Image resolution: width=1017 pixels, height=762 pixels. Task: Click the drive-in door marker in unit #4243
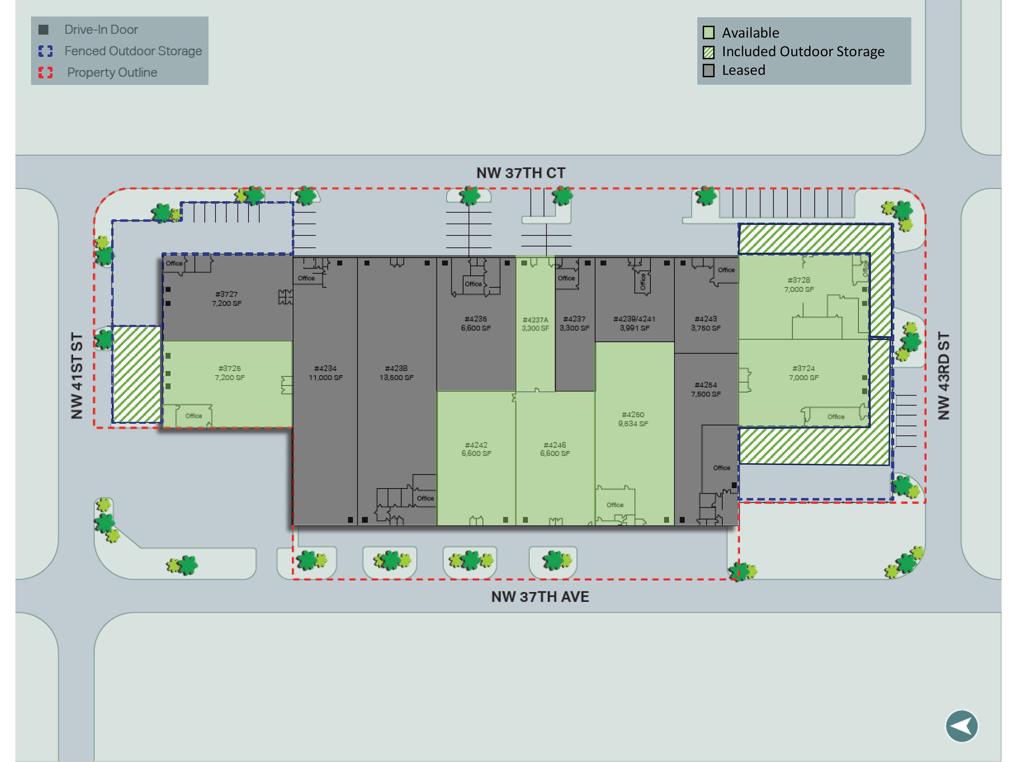pos(683,263)
